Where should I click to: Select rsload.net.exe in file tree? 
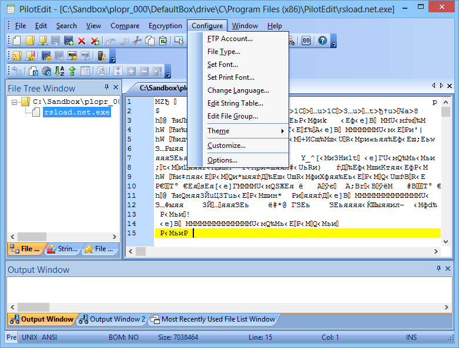pyautogui.click(x=77, y=112)
